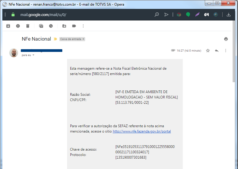Archive this email with the archive icon
The image size is (238, 169).
point(8,26)
